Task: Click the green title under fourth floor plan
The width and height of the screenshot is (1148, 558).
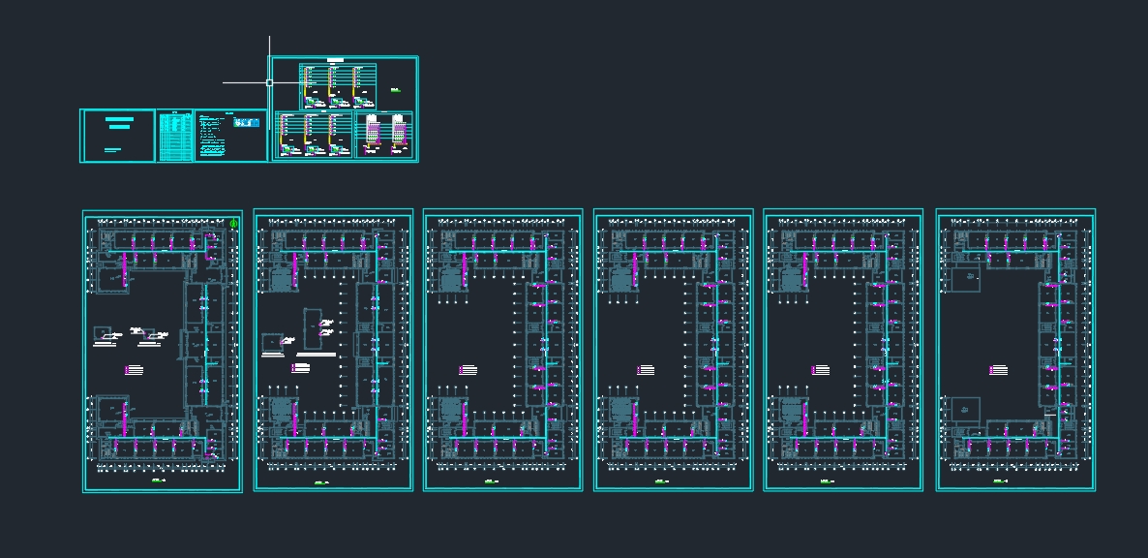Action: click(x=663, y=481)
